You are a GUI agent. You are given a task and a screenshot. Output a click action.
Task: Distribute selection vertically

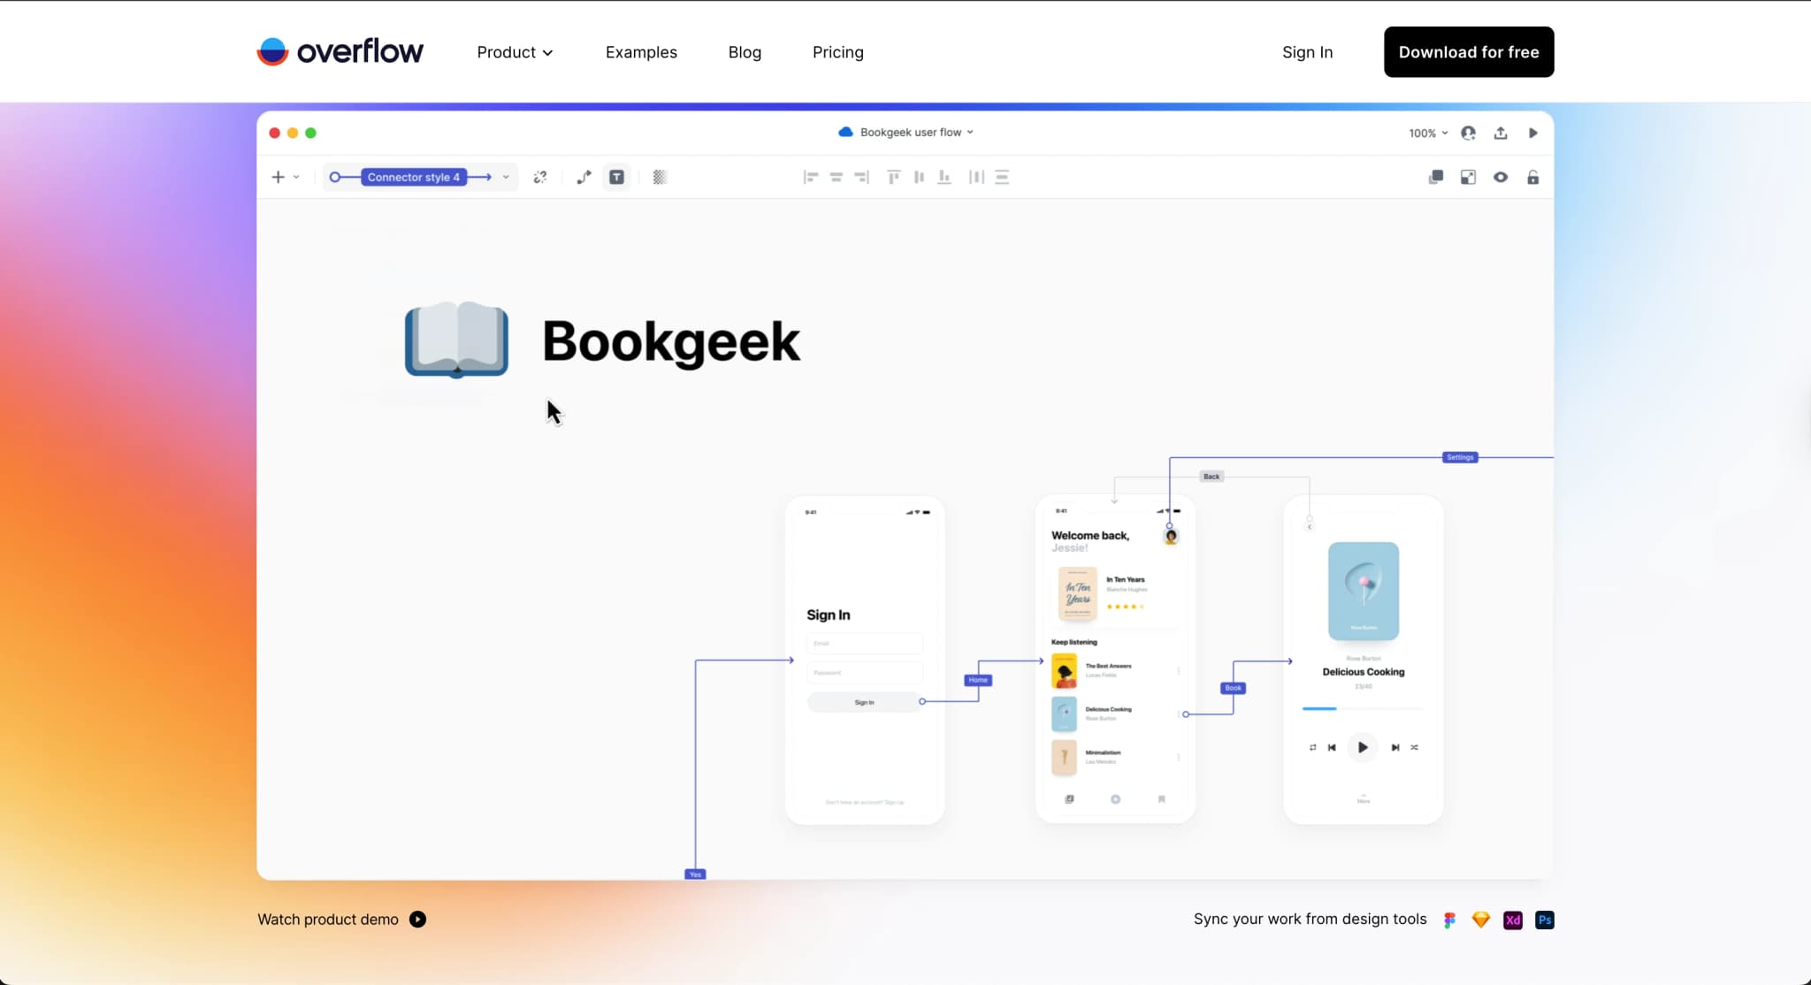point(1002,177)
